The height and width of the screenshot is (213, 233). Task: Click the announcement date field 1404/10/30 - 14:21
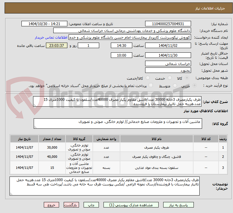click(44, 24)
